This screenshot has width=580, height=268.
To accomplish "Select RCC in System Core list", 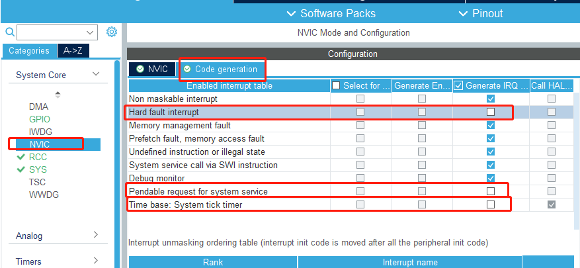I will coord(38,157).
